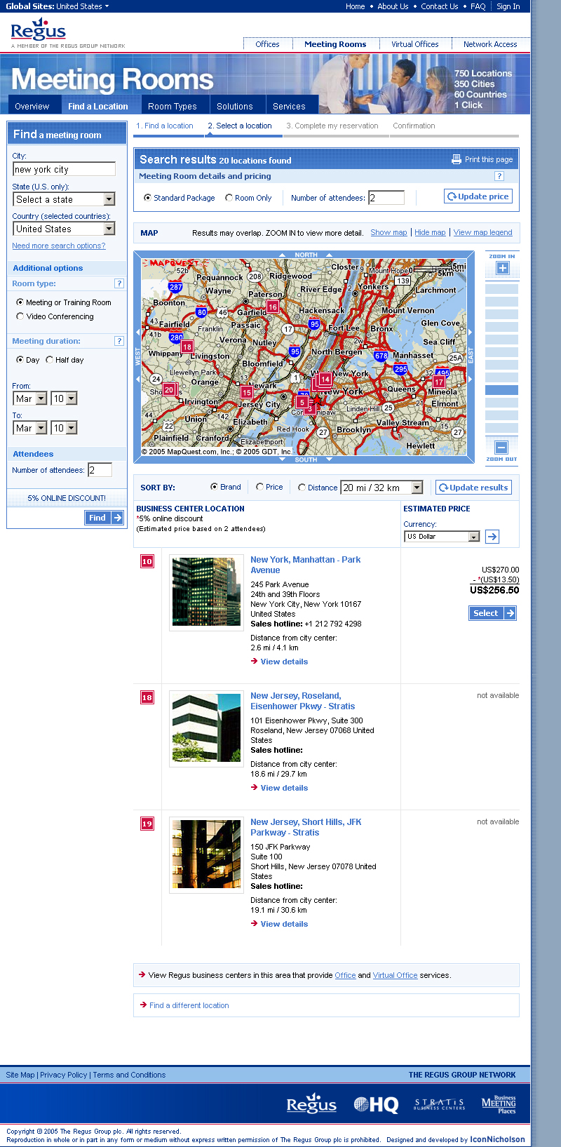Open the To day dropdown
The width and height of the screenshot is (561, 1147).
pyautogui.click(x=64, y=428)
